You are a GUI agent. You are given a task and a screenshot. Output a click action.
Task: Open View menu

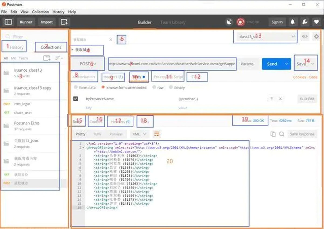[24, 12]
